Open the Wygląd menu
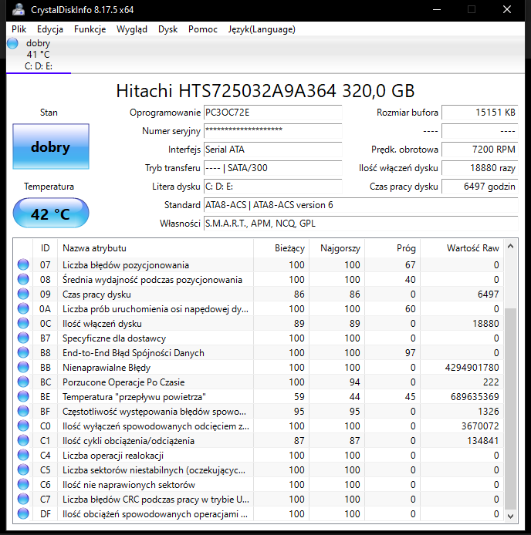Image resolution: width=531 pixels, height=535 pixels. coord(132,29)
